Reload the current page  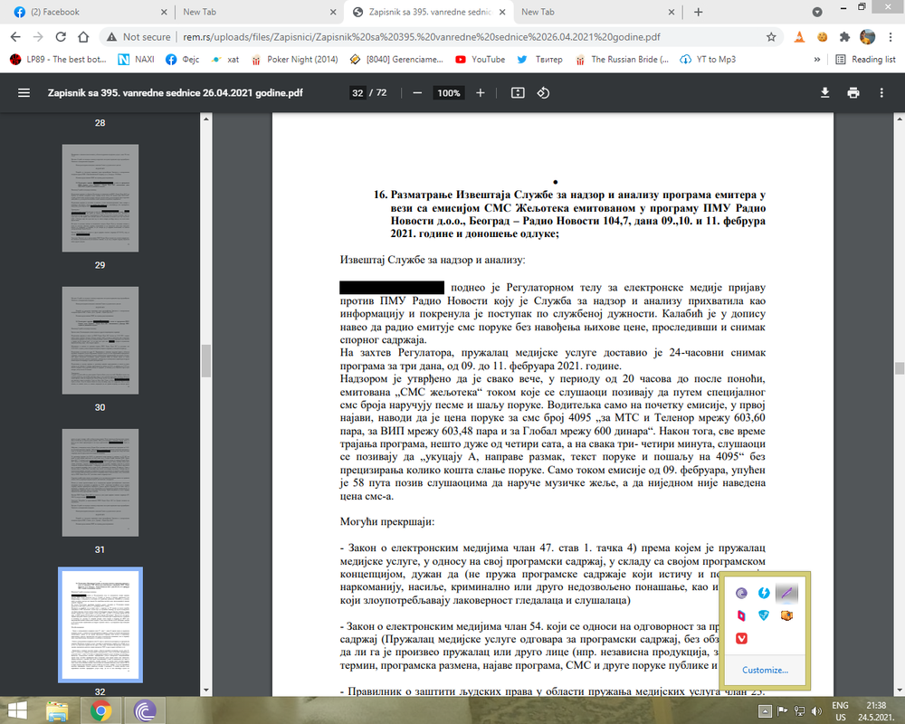click(61, 37)
